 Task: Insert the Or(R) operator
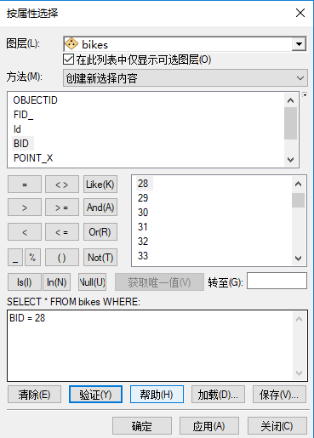[x=100, y=232]
